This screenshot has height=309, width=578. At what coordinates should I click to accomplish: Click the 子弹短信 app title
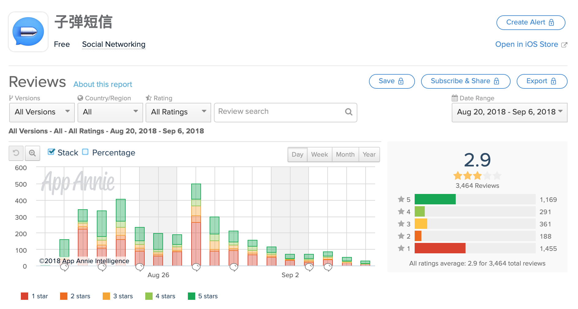pyautogui.click(x=83, y=22)
